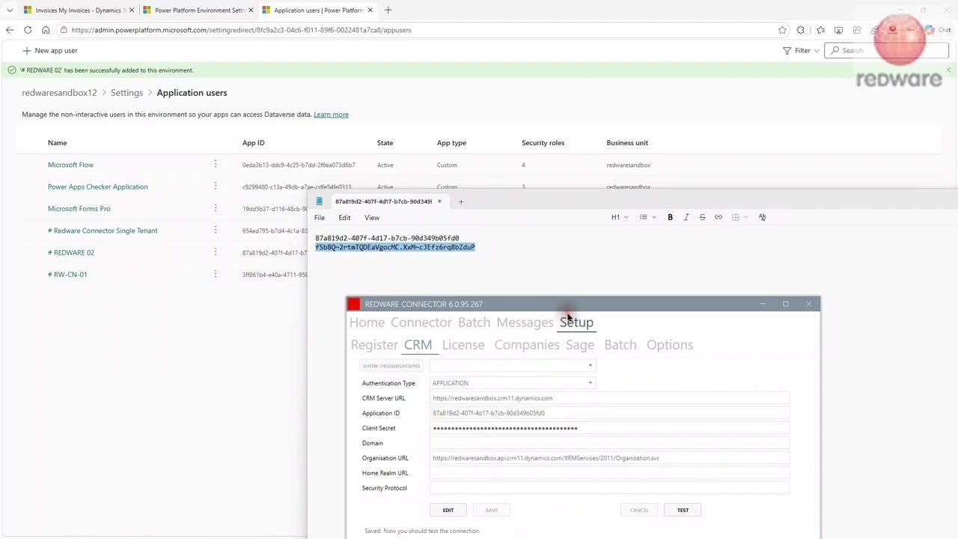958x539 pixels.
Task: Open the browser favorites list icon
Action: click(x=821, y=30)
